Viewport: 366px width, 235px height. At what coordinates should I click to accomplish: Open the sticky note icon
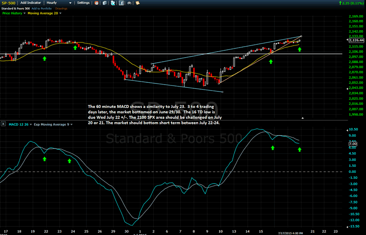tap(137, 3)
